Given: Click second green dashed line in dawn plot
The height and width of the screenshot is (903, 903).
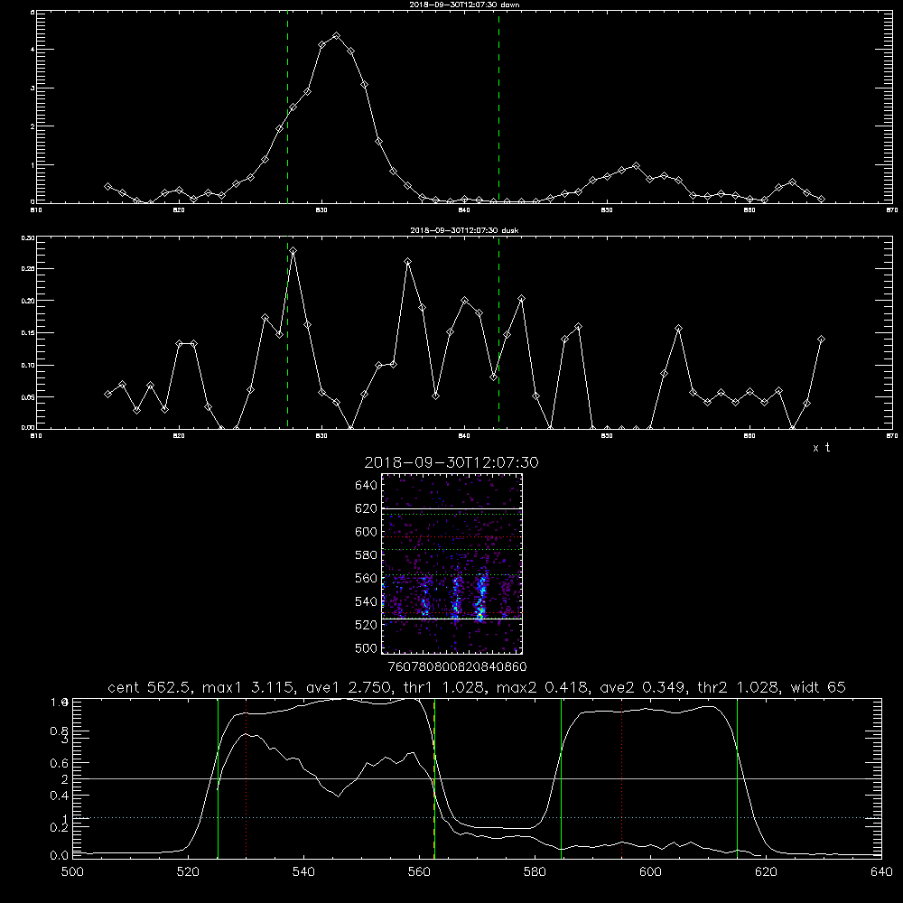Looking at the screenshot, I should click(x=498, y=107).
